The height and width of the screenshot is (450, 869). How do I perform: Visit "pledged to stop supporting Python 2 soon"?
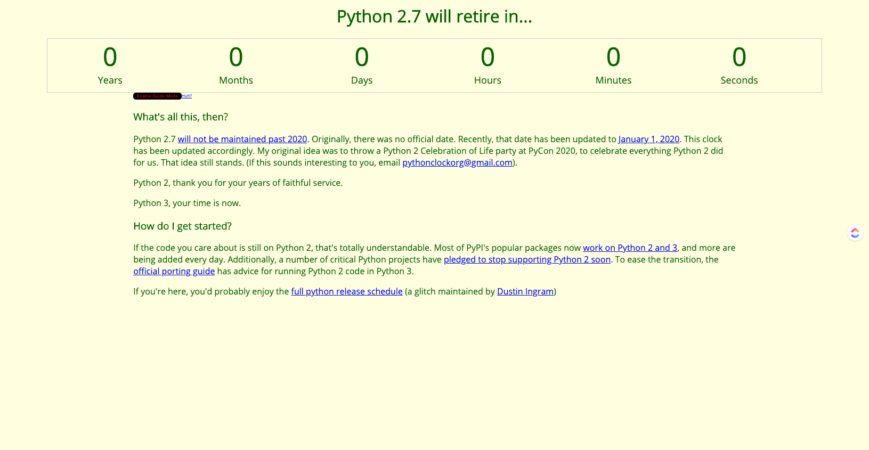point(527,259)
